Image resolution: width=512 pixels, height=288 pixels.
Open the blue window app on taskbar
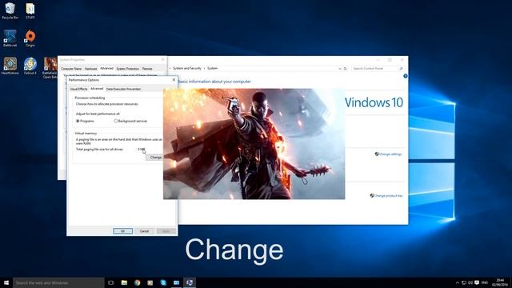[x=176, y=282]
